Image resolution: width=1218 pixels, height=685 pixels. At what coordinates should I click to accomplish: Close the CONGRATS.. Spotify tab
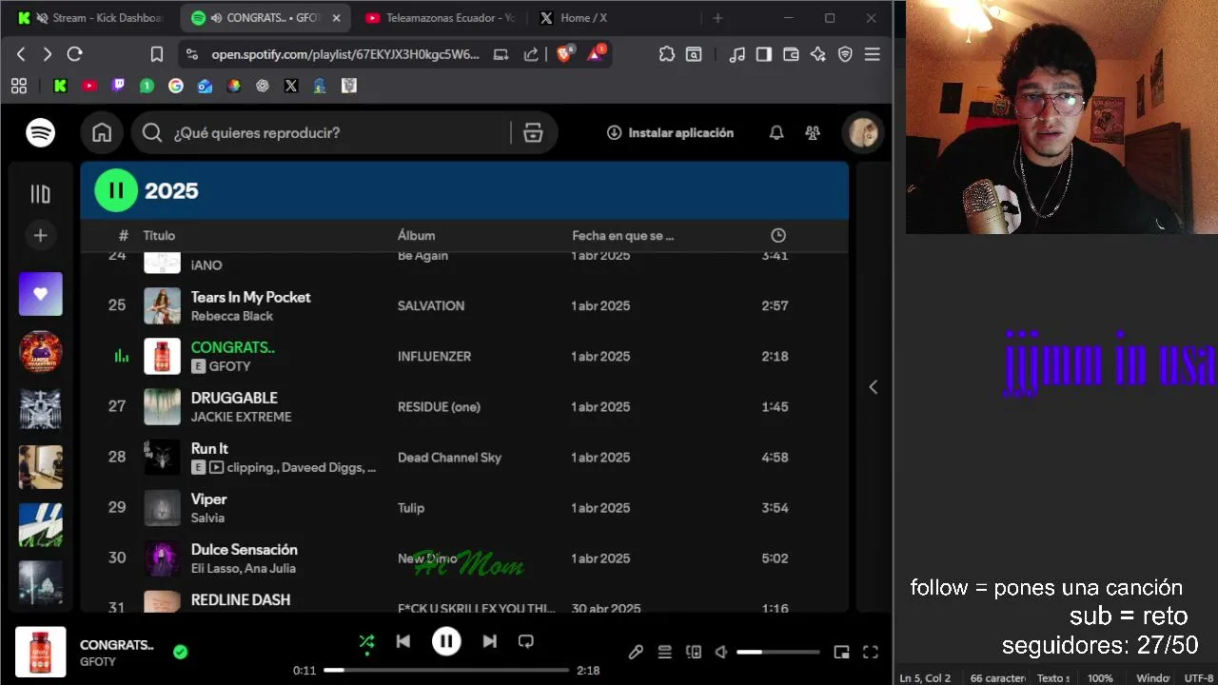[x=336, y=18]
